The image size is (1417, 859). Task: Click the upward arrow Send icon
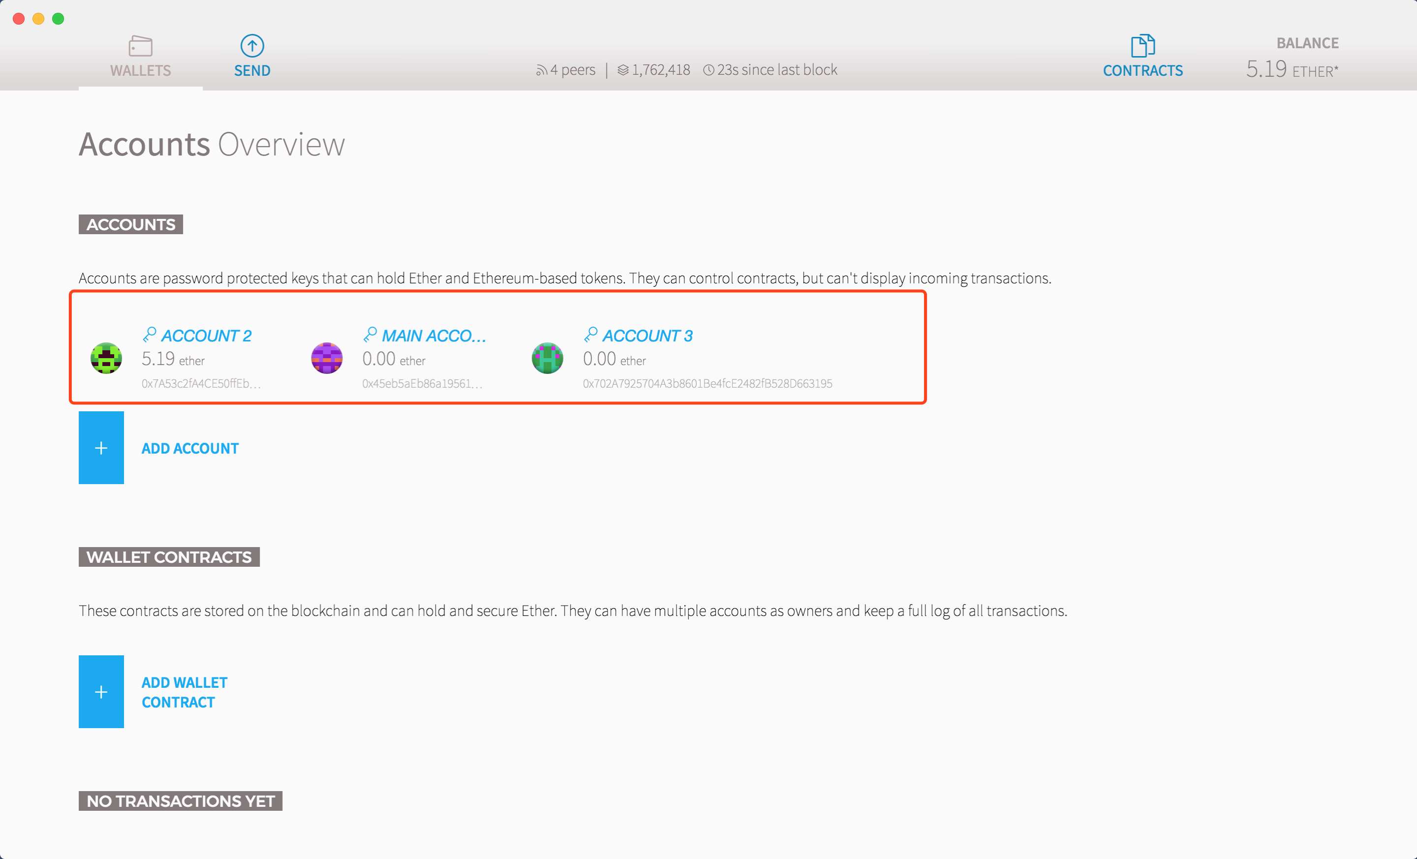[252, 46]
